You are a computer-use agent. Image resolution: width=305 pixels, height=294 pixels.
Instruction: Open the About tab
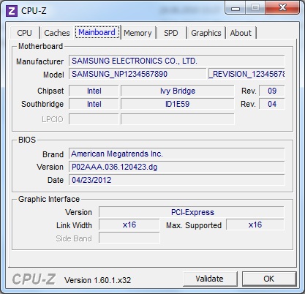tap(241, 33)
